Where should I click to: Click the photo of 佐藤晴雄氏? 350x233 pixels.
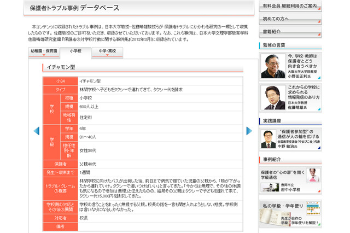(273, 97)
